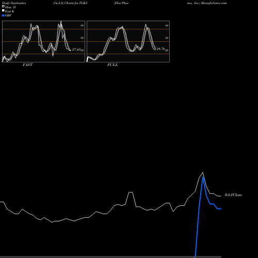Click the Slow D white legend swatch

[3, 6]
